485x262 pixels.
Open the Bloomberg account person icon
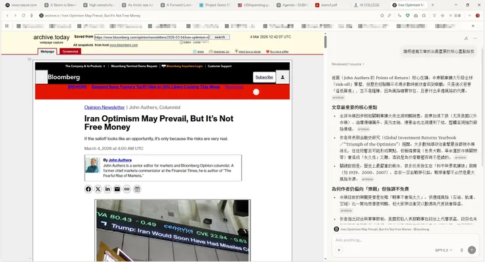click(x=282, y=77)
